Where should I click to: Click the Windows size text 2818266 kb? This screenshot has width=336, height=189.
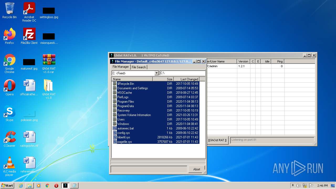pyautogui.click(x=165, y=137)
